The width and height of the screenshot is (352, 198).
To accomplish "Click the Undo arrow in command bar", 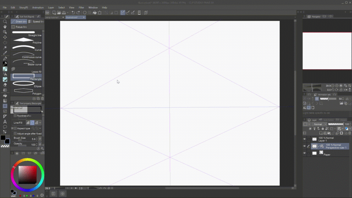I will pos(73,12).
